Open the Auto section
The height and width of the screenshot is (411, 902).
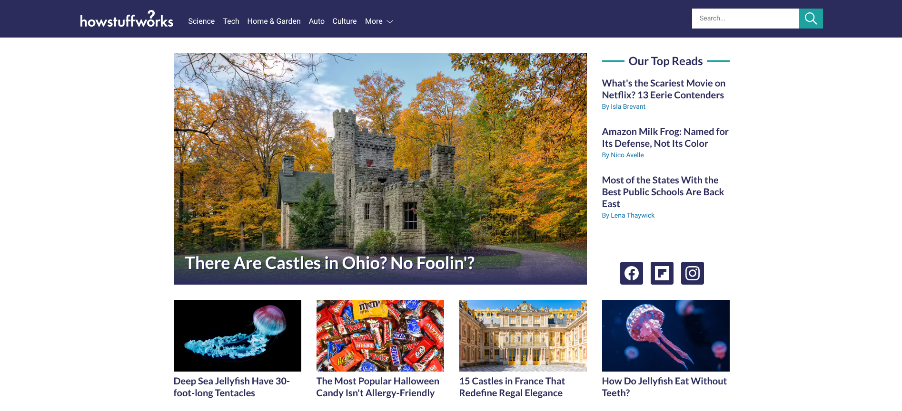click(317, 21)
